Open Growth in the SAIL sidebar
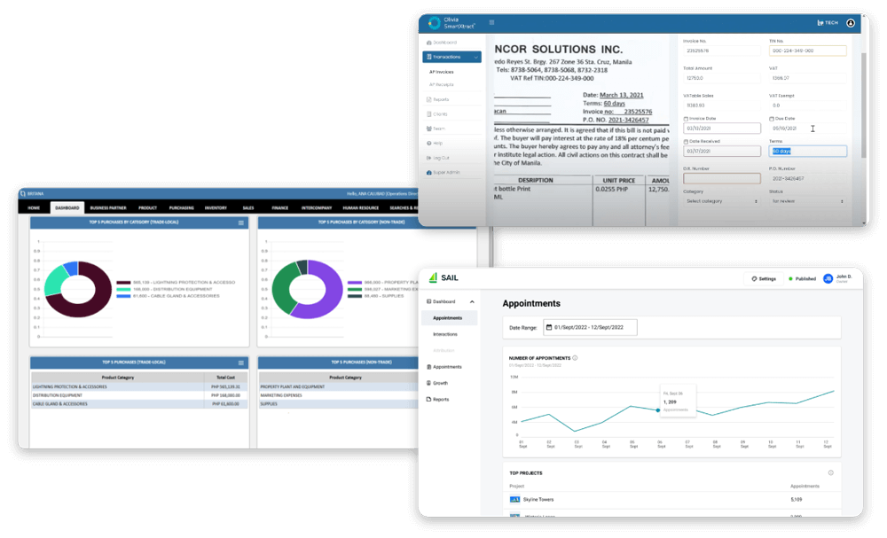Screen dimensions: 887x538 [437, 383]
